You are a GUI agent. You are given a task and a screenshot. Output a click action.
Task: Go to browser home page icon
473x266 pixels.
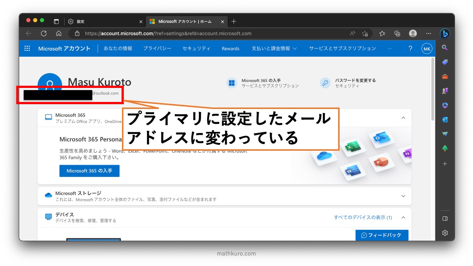click(58, 33)
